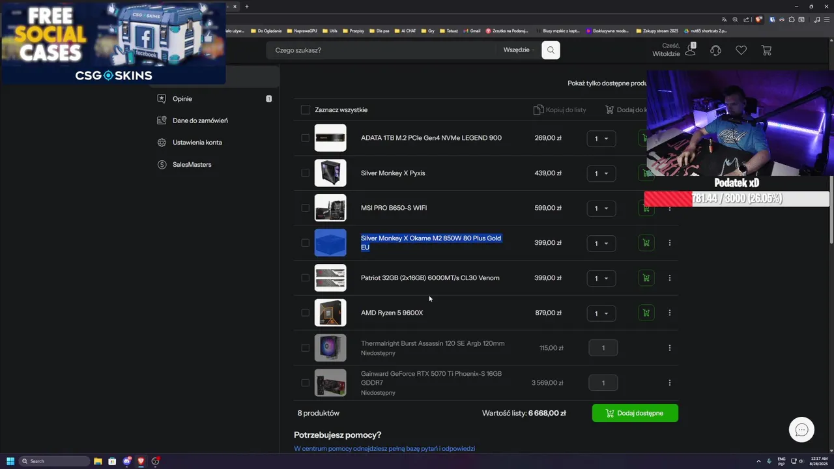Open the wishlist heart icon
Viewport: 834px width, 469px height.
click(741, 50)
